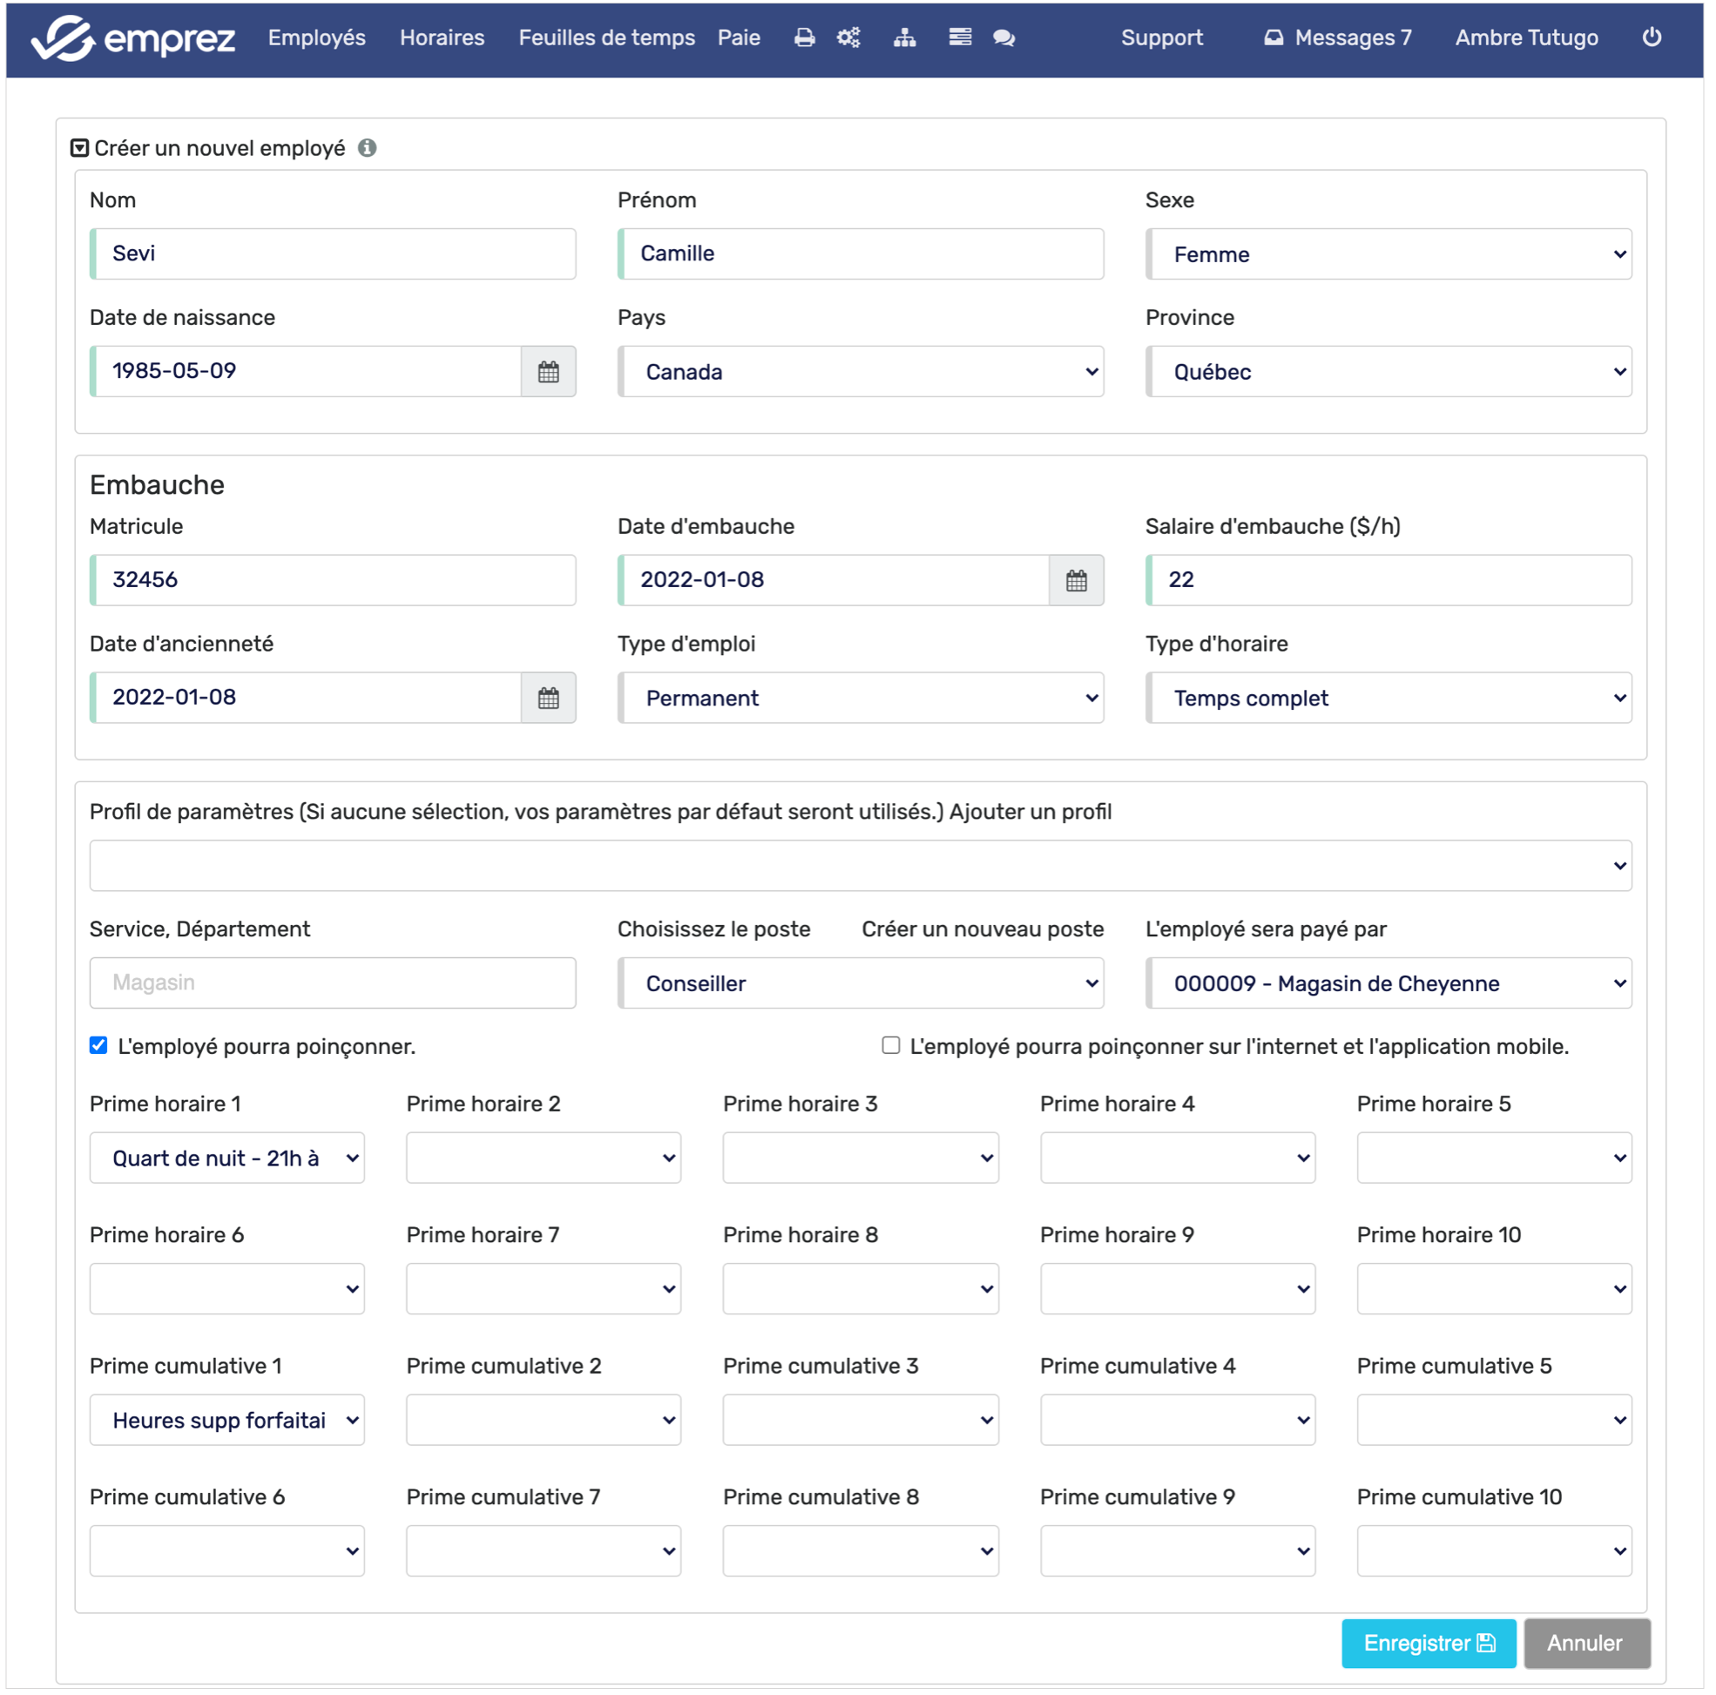Click the Matricule input field

(333, 580)
